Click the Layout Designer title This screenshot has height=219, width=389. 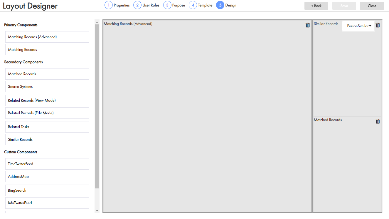click(x=30, y=6)
